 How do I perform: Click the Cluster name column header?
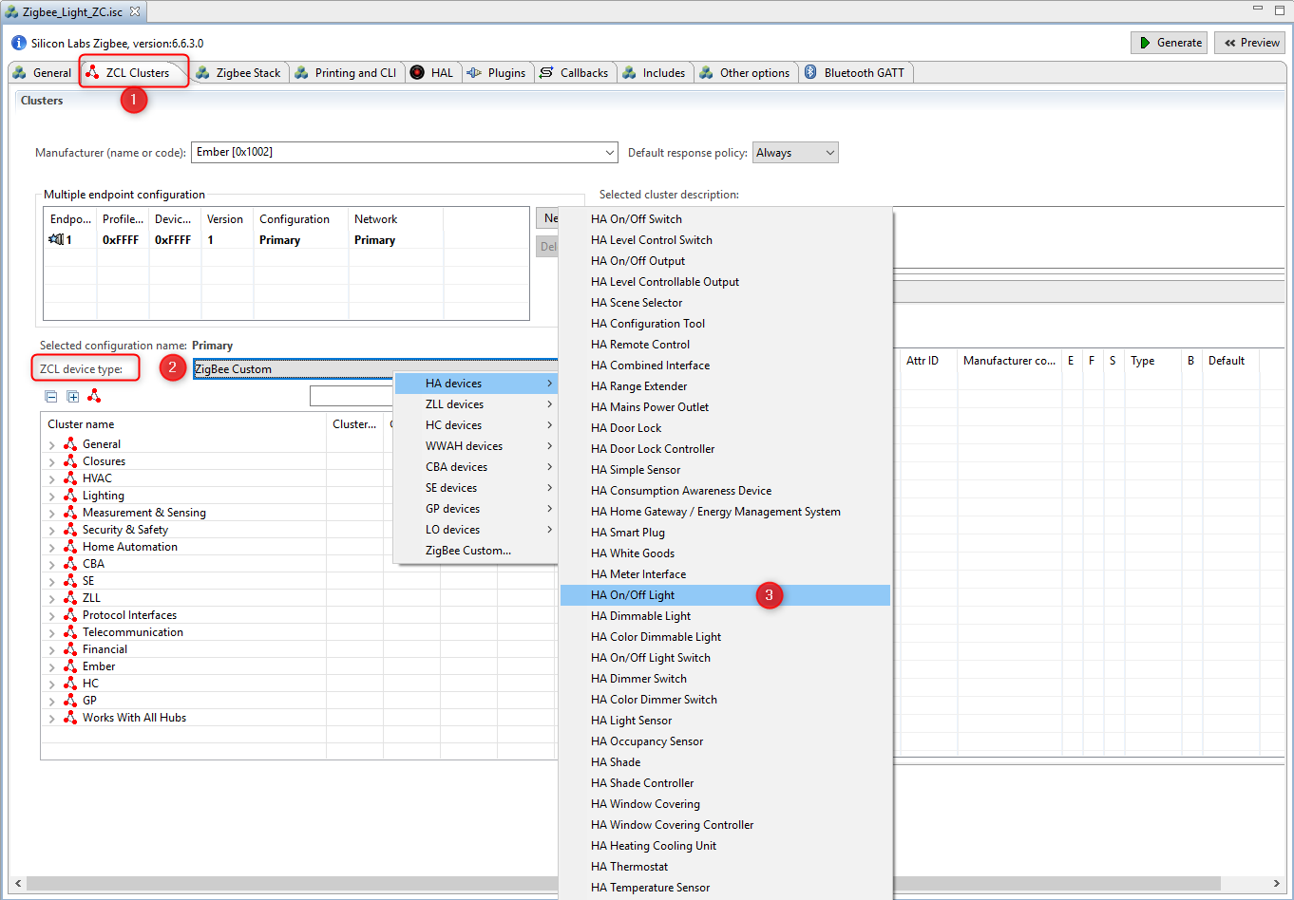183,424
